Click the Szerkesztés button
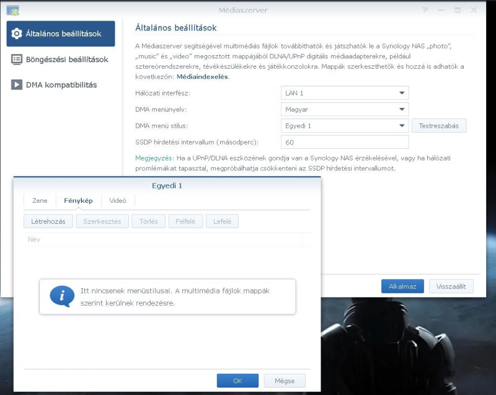496x395 pixels. (102, 221)
